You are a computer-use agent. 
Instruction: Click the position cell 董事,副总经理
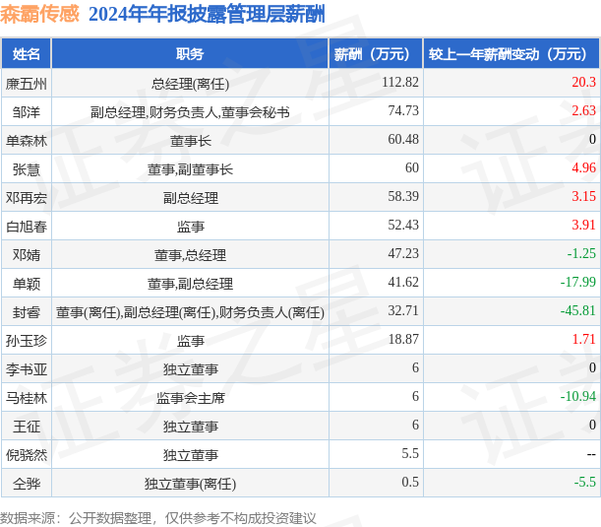[190, 284]
